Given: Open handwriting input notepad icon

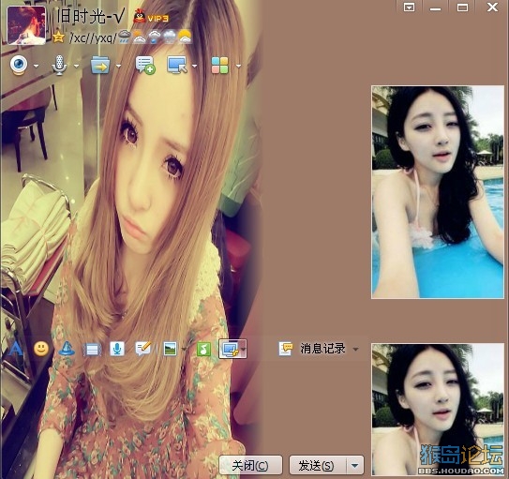Looking at the screenshot, I should [x=143, y=349].
